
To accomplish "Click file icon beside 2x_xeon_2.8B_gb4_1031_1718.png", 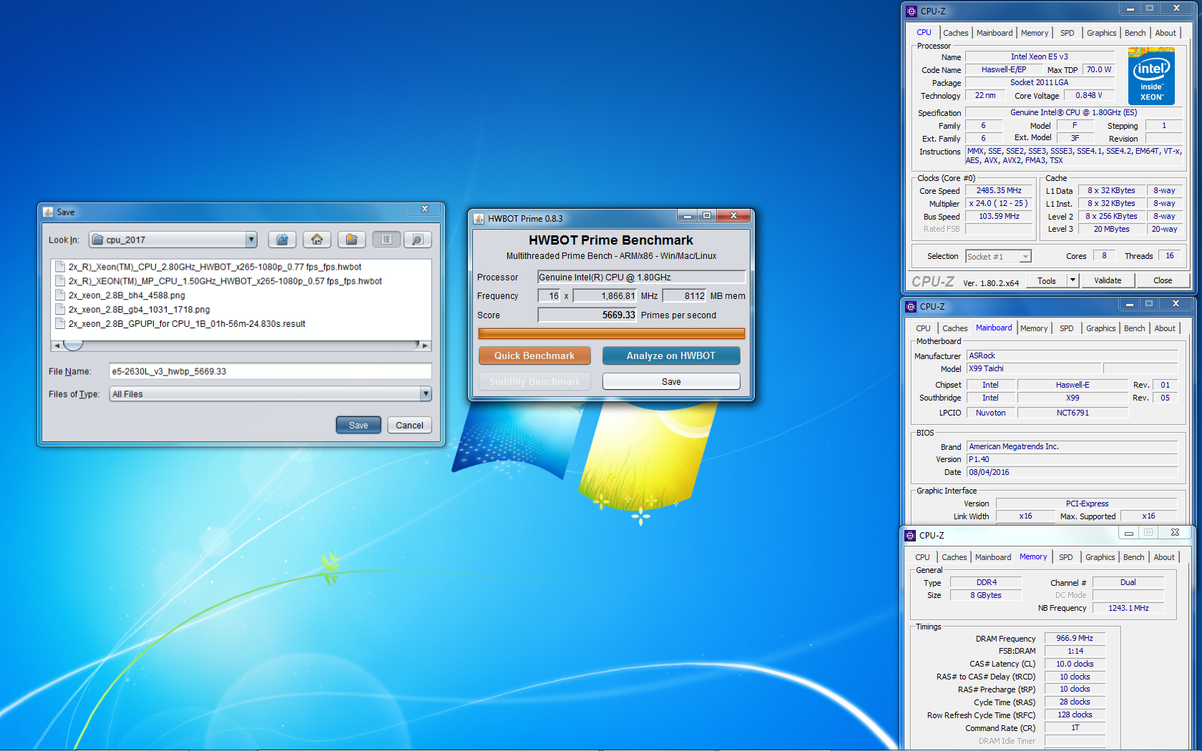I will [x=60, y=309].
